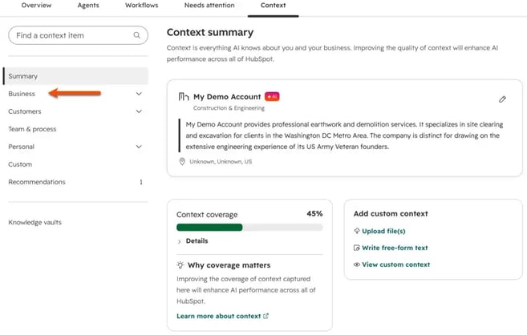Open Customers in the sidebar

coord(25,111)
